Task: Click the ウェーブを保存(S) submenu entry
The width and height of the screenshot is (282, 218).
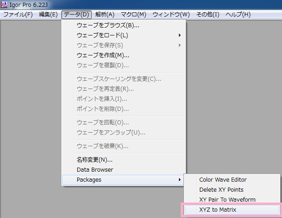Action: pyautogui.click(x=124, y=45)
